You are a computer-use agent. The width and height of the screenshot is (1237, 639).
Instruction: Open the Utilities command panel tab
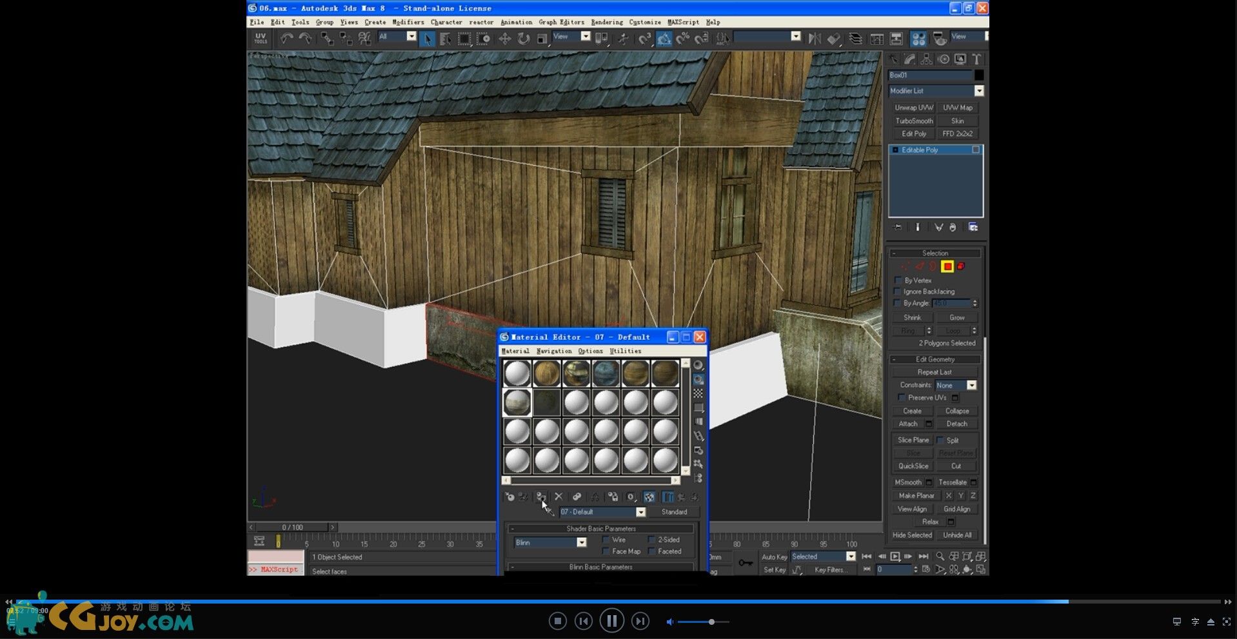[976, 59]
